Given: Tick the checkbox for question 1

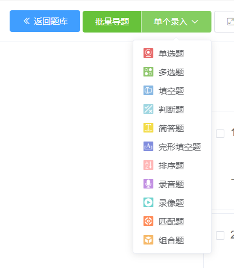Looking at the screenshot, I should (x=220, y=134).
